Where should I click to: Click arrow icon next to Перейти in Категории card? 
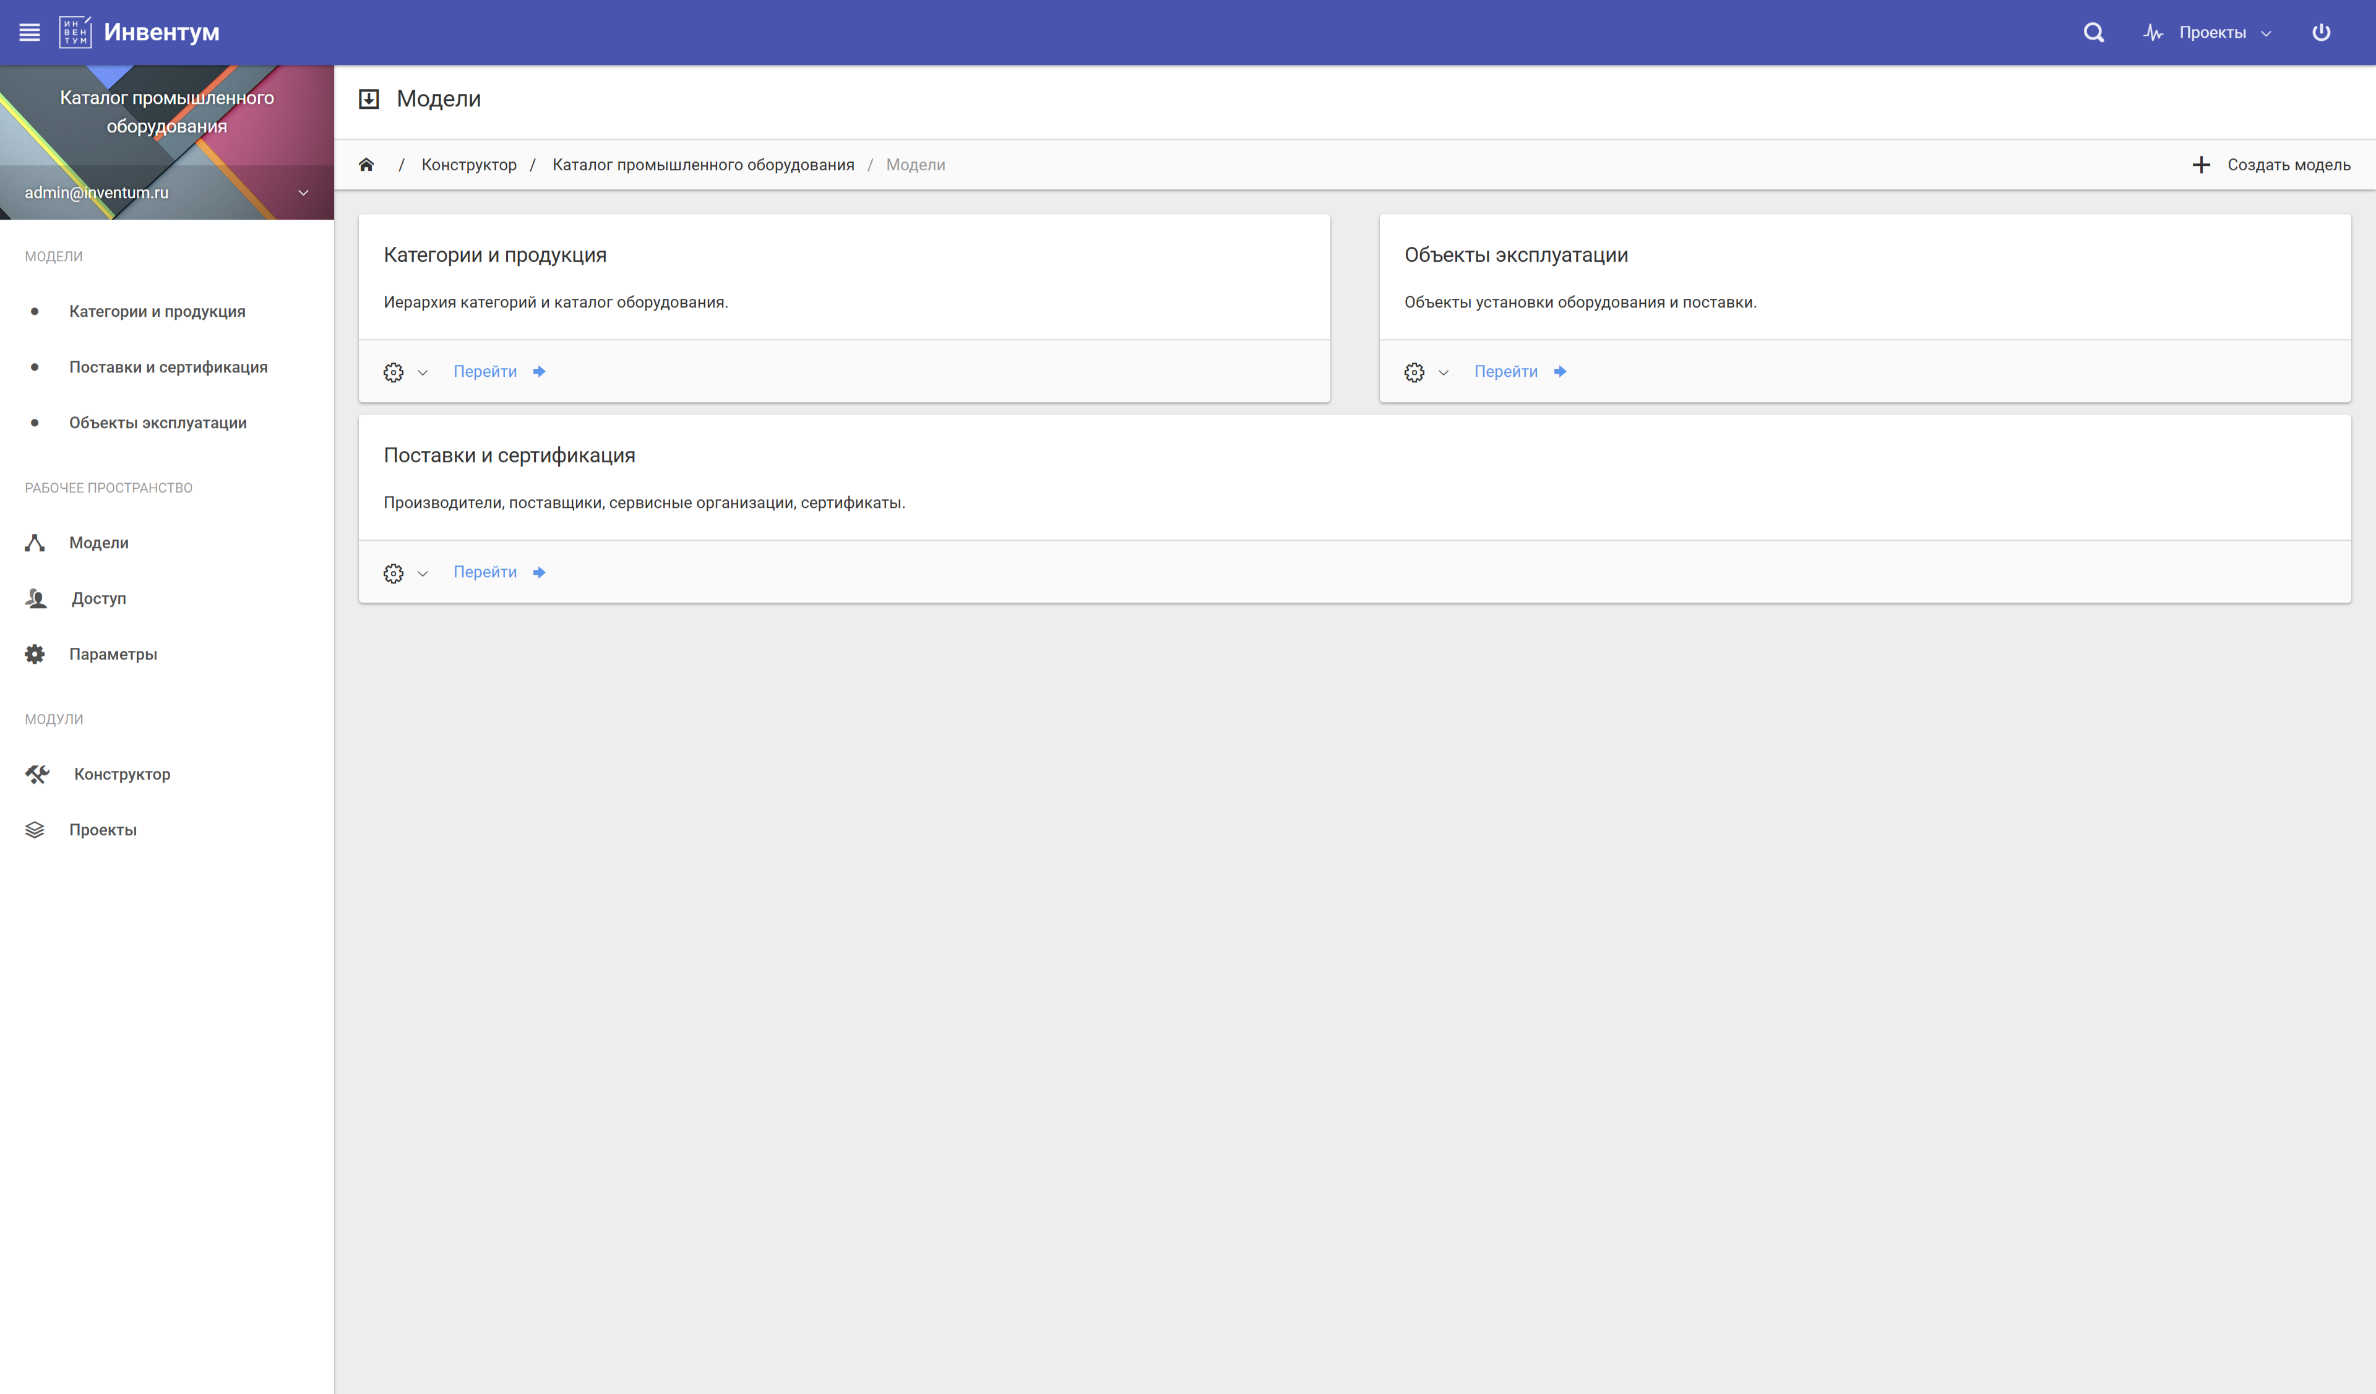[540, 371]
